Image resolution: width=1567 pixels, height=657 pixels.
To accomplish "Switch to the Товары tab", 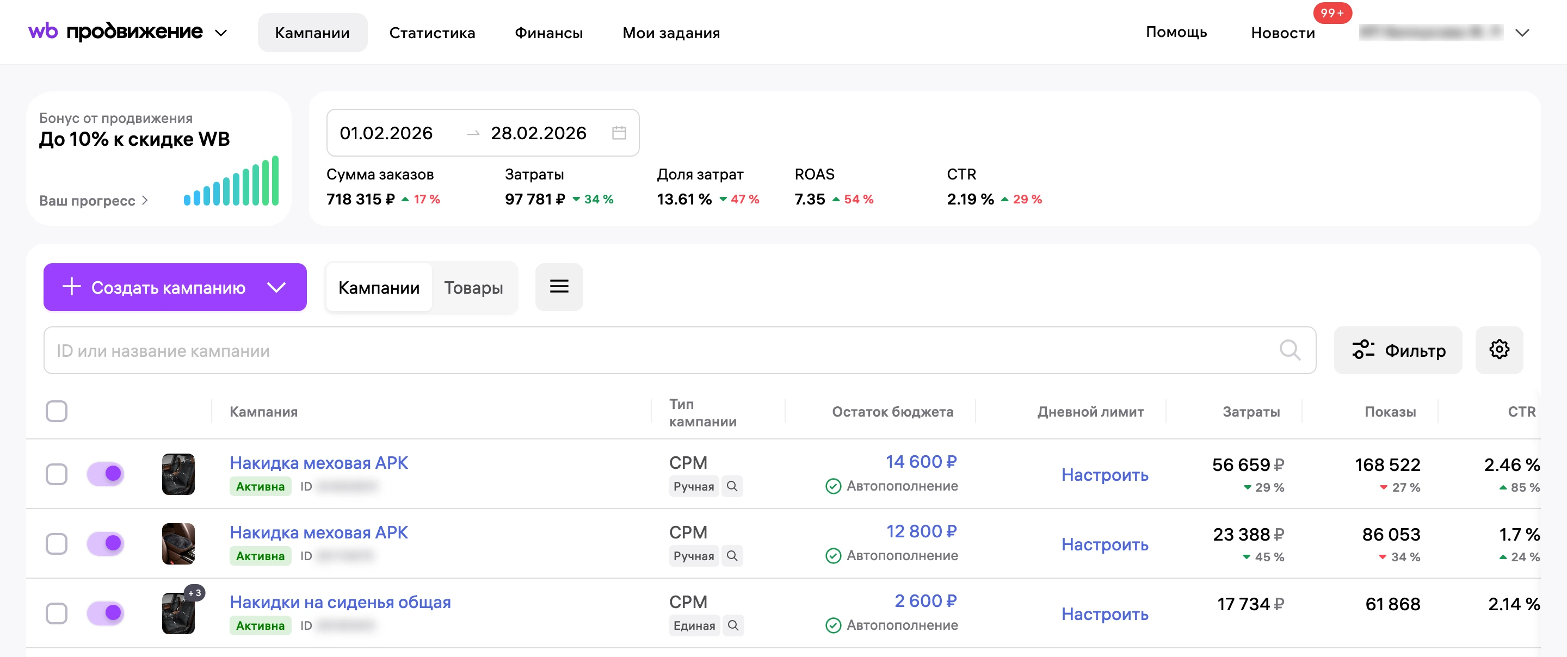I will coord(473,288).
